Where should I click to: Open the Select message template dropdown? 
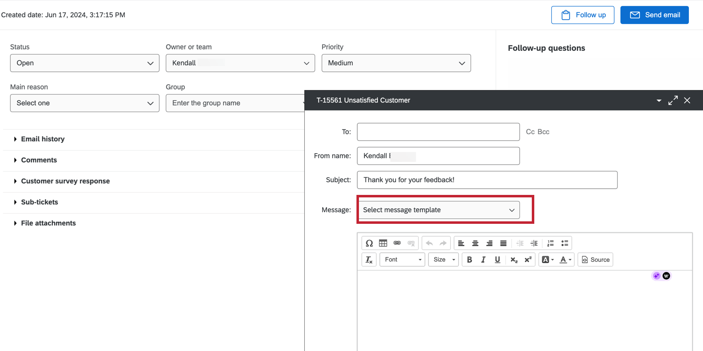point(438,210)
